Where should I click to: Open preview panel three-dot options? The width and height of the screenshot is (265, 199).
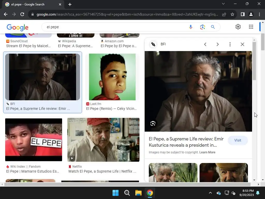pyautogui.click(x=230, y=44)
